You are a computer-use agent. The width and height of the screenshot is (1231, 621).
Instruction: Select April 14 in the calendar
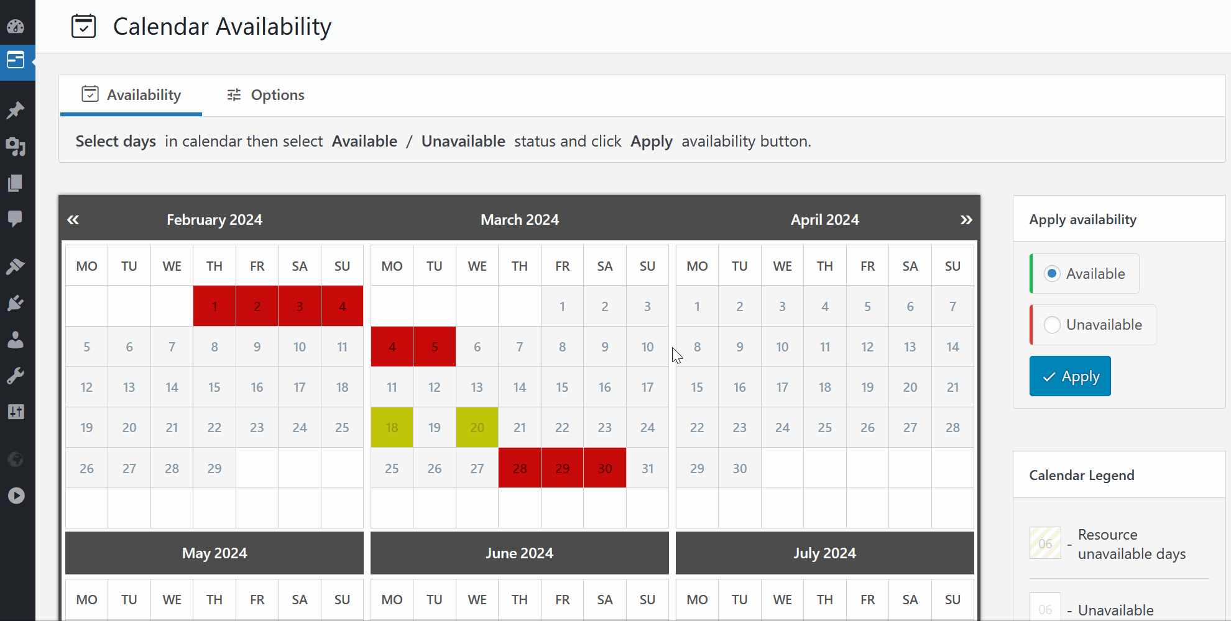[x=952, y=347]
